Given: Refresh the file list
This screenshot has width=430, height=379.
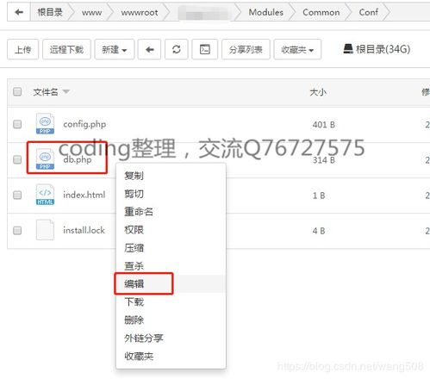Looking at the screenshot, I should (177, 49).
